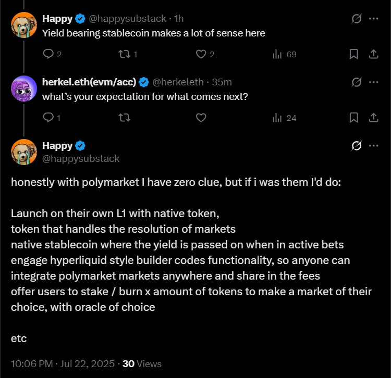Like Happy's yield bearing stablecoin tweet

(201, 54)
